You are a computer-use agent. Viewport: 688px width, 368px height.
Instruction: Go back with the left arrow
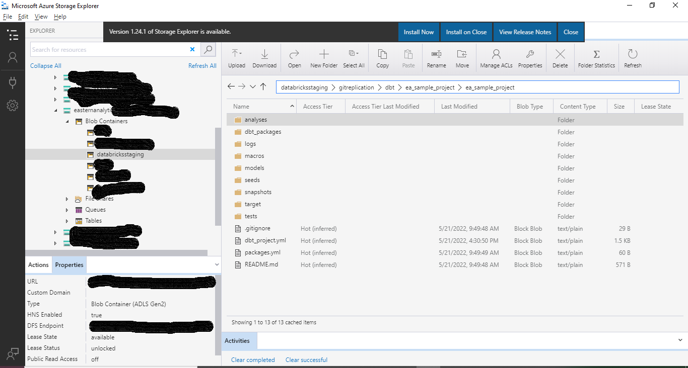click(231, 86)
